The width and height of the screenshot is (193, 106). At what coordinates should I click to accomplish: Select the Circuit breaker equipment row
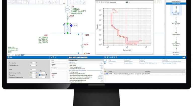tap(145, 62)
